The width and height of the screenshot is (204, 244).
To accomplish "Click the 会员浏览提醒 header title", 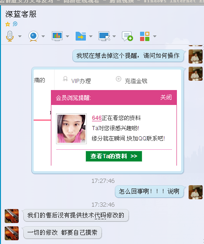I will pyautogui.click(x=73, y=98).
